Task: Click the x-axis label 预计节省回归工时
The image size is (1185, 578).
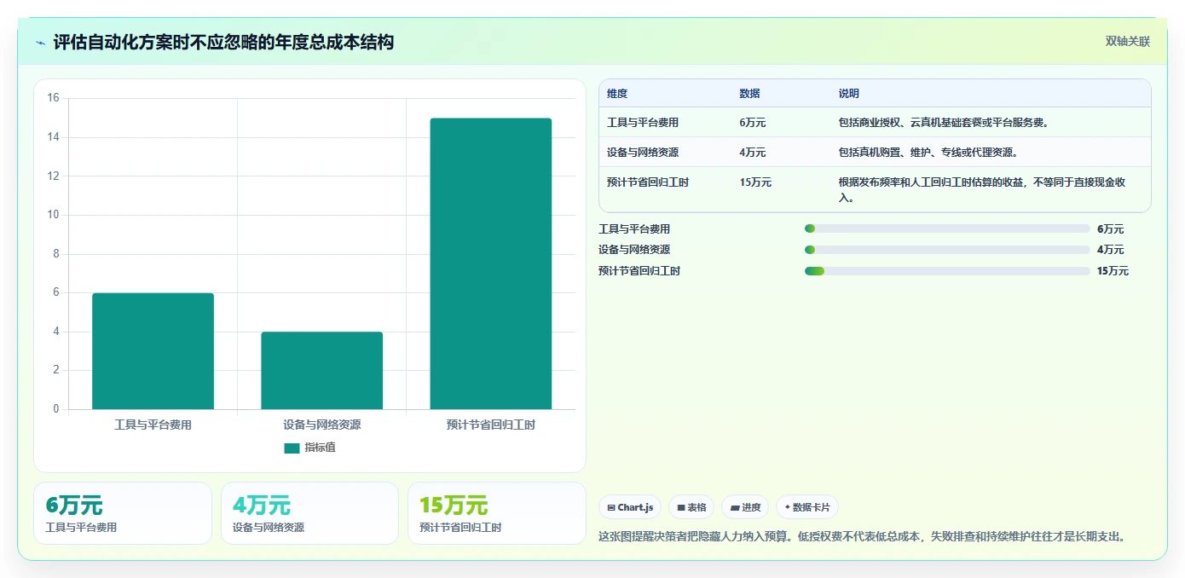Action: 490,425
